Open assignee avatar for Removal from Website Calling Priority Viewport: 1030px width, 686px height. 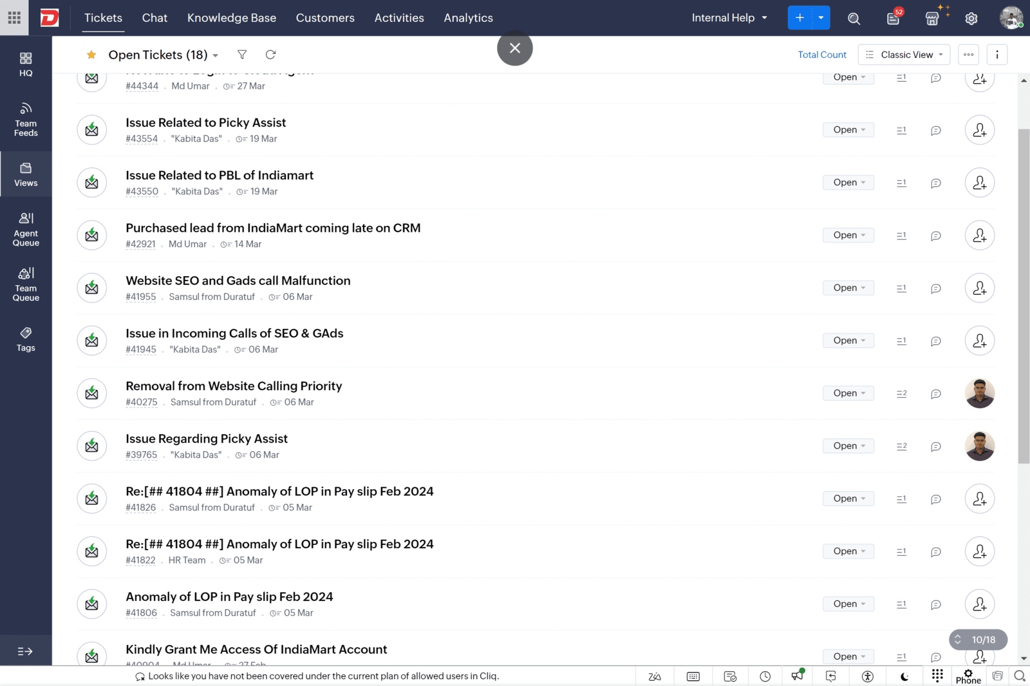[x=980, y=393]
